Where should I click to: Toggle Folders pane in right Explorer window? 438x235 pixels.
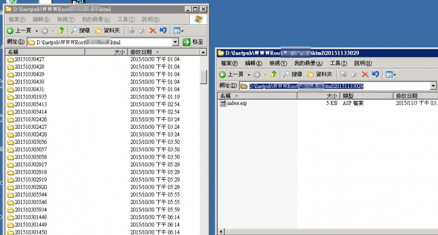(319, 75)
